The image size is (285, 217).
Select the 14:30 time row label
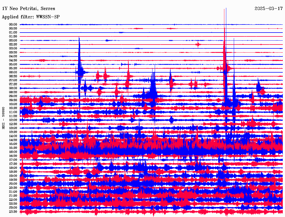click(13, 140)
